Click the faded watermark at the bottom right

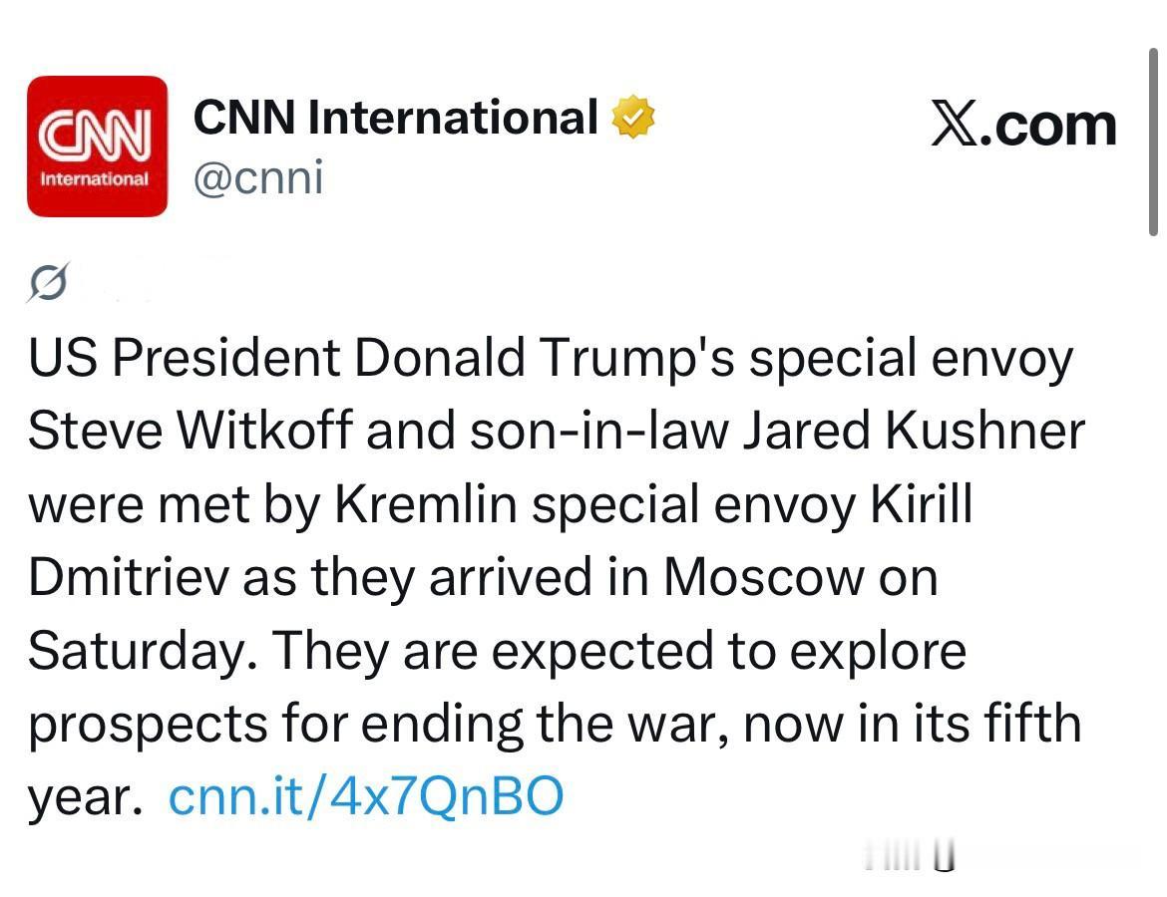[910, 855]
